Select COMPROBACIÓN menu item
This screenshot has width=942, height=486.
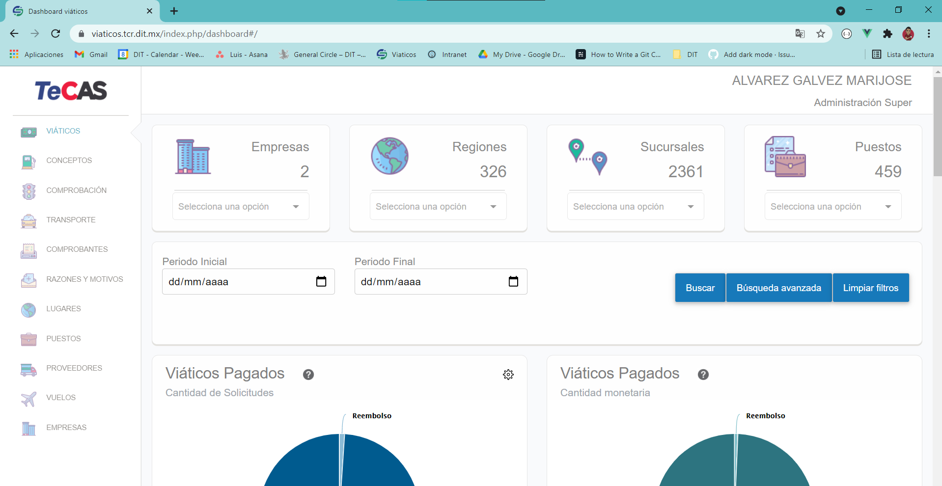(77, 190)
